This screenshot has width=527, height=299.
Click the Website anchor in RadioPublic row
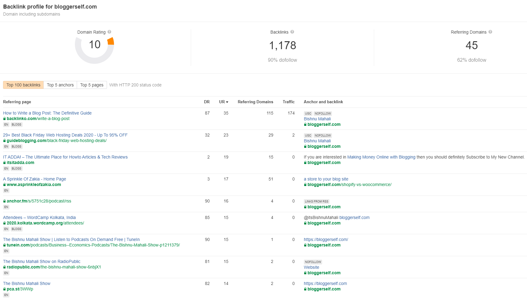coord(311,267)
